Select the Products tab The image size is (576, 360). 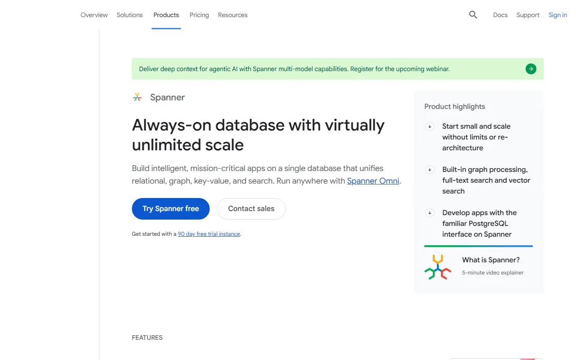[x=166, y=15]
